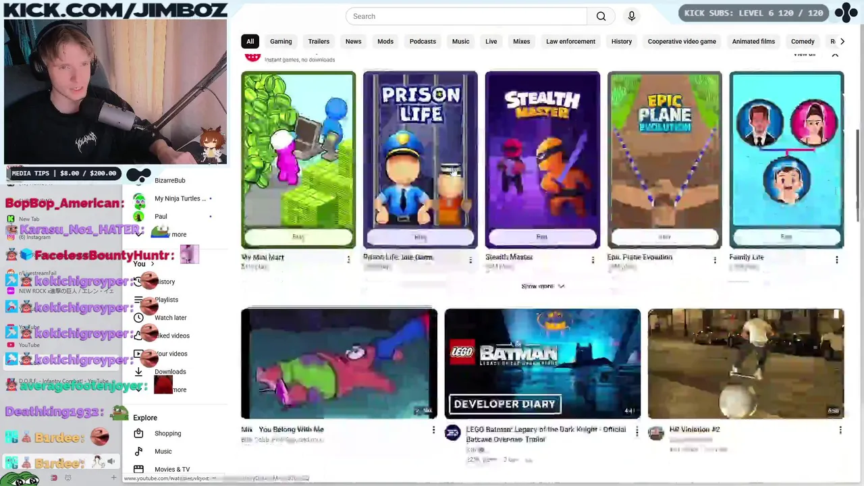Open HR Violation #2 channel avatar

[656, 433]
